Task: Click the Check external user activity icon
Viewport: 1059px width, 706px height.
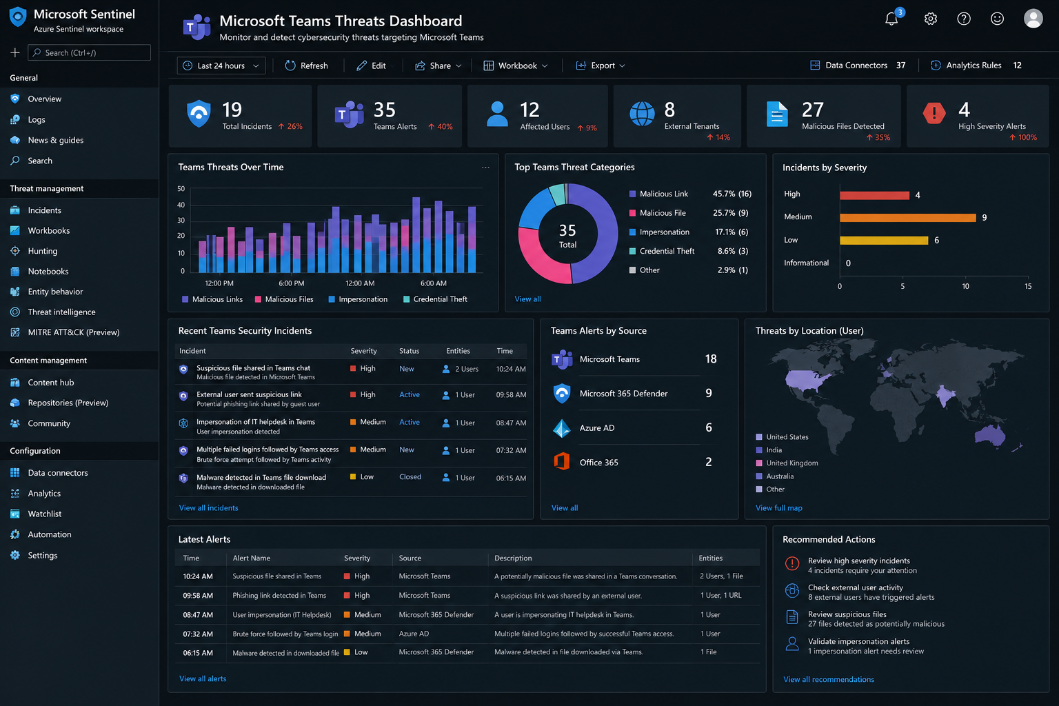Action: pos(792,591)
